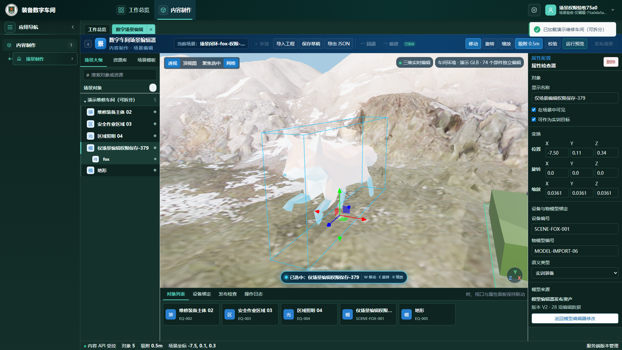Click the 导入工程 button
The image size is (622, 350).
coord(285,44)
